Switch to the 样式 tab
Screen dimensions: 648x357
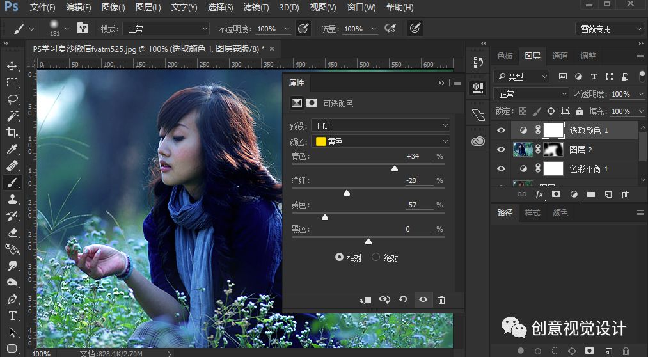[x=532, y=213]
